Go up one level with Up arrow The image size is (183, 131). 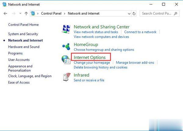[x=26, y=13]
